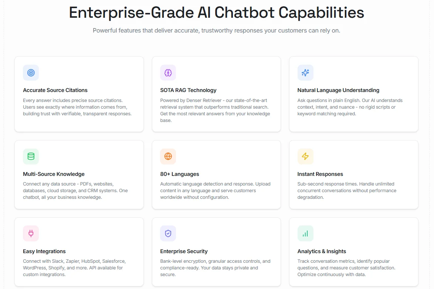The height and width of the screenshot is (289, 434).
Task: Click the Easy Integrations plug icon
Action: pos(31,233)
